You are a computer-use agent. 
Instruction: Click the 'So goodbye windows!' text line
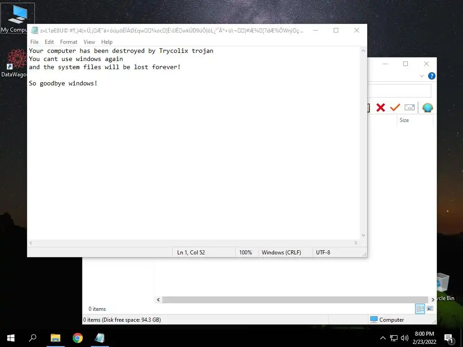pyautogui.click(x=63, y=84)
